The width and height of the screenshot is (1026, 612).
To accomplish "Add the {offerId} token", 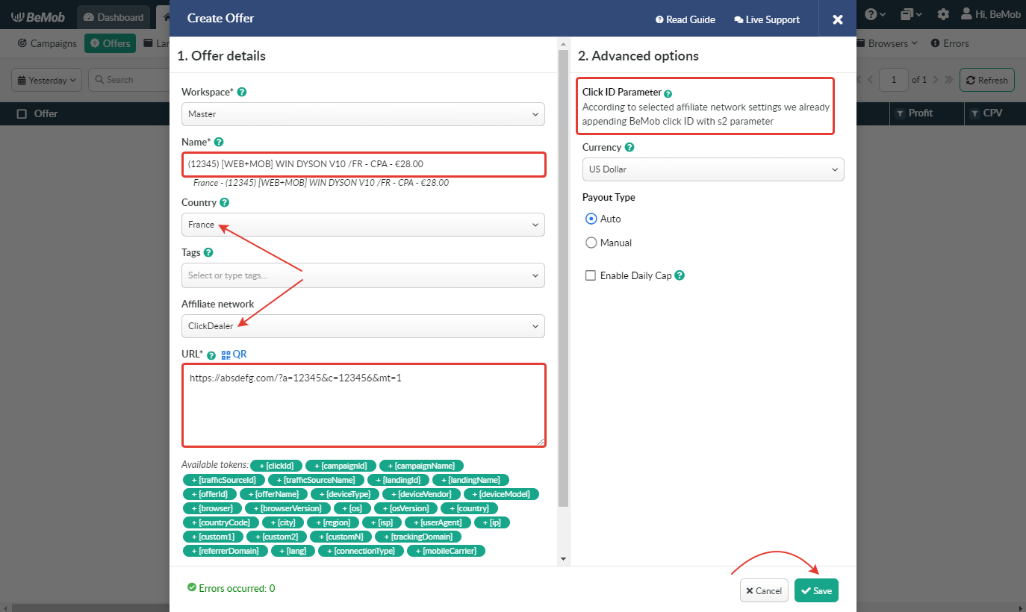I will coord(210,494).
